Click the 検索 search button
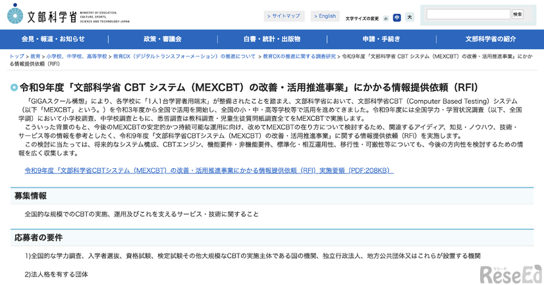Image resolution: width=544 pixels, height=285 pixels. click(517, 14)
